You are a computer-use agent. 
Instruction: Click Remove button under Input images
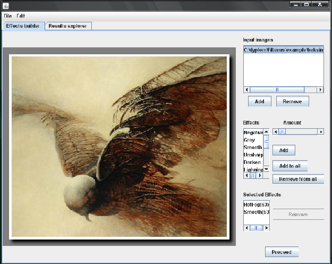[x=292, y=102]
